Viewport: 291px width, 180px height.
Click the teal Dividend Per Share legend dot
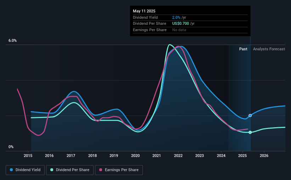pos(52,170)
